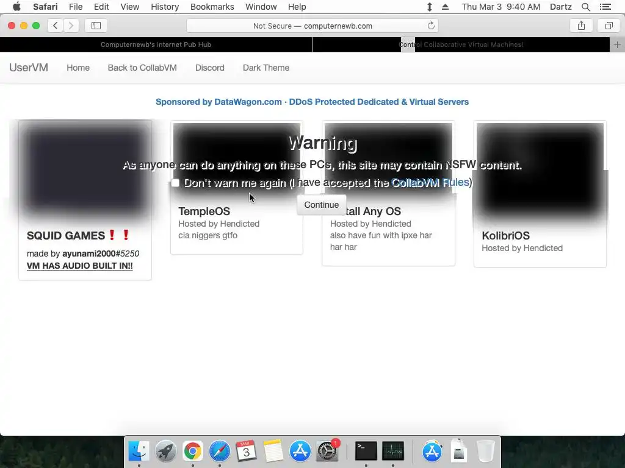Open App Store icon beside Notes
Viewport: 625px width, 468px height.
tap(300, 451)
